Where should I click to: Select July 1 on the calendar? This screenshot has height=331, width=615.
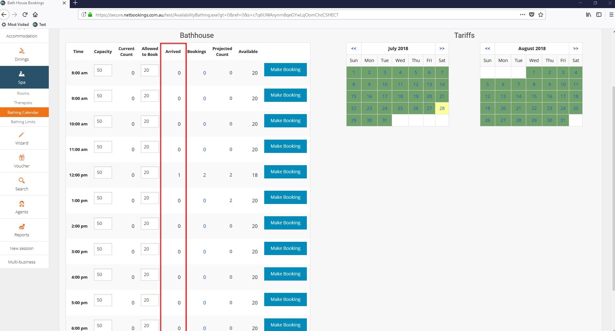tap(354, 72)
